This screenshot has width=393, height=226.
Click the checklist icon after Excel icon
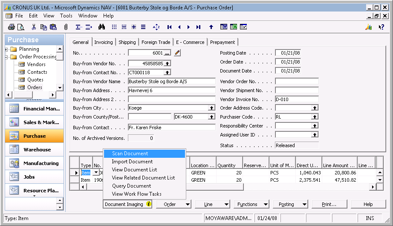click(x=243, y=26)
